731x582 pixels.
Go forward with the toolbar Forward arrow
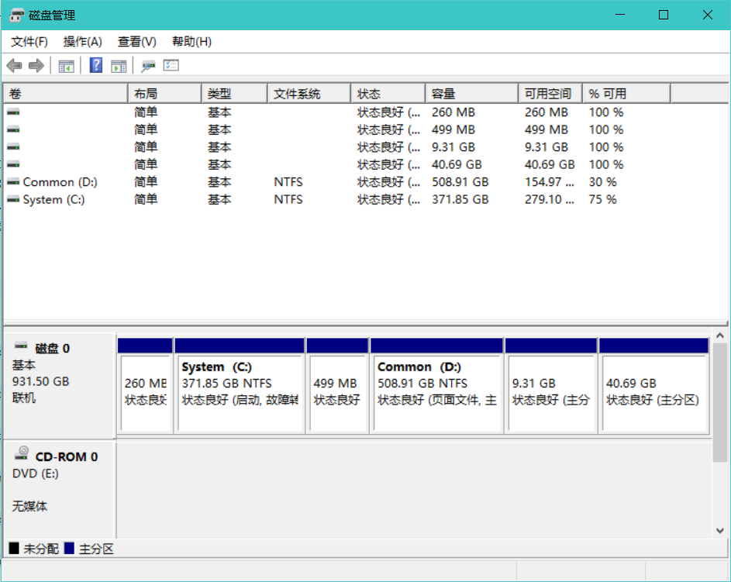[36, 66]
